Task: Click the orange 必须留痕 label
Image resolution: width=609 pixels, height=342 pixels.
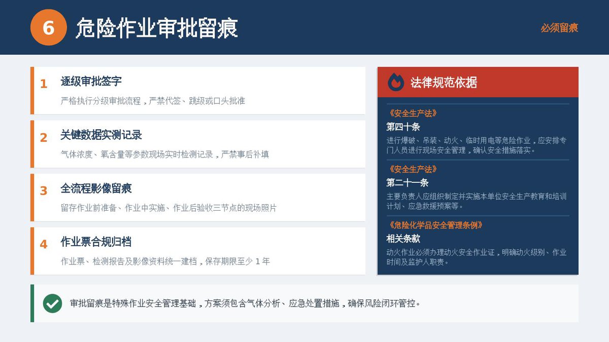Action: pyautogui.click(x=559, y=28)
